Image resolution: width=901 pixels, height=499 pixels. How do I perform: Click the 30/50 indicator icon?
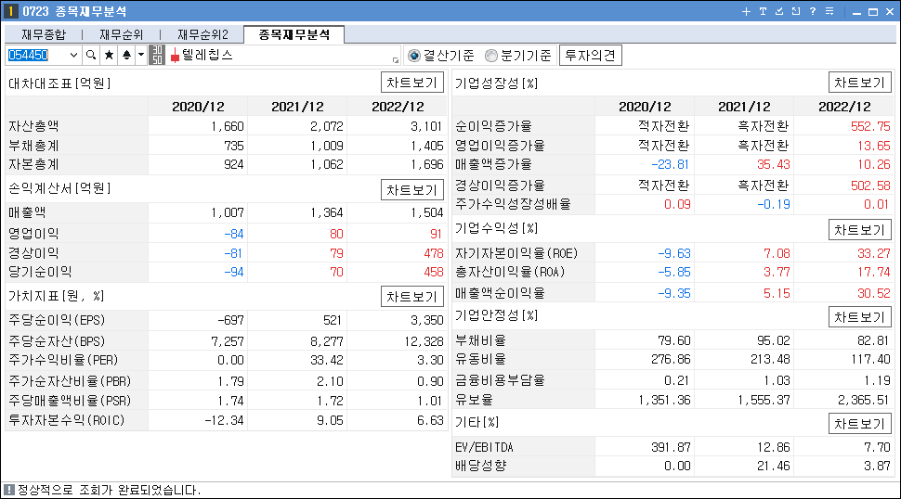coord(157,55)
